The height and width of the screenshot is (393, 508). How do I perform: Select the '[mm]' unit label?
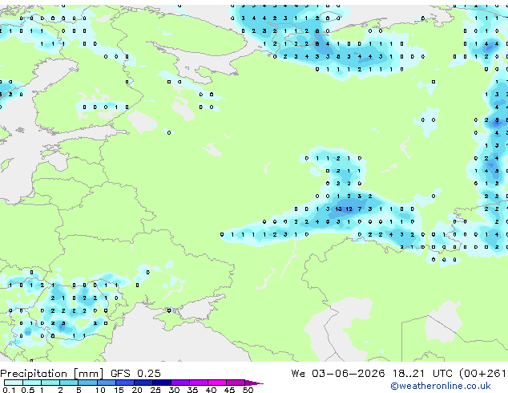pyautogui.click(x=88, y=374)
